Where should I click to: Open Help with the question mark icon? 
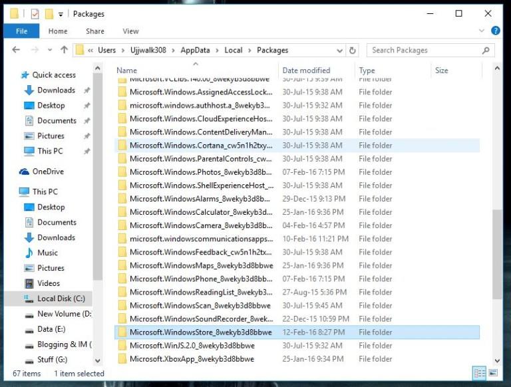click(x=495, y=31)
